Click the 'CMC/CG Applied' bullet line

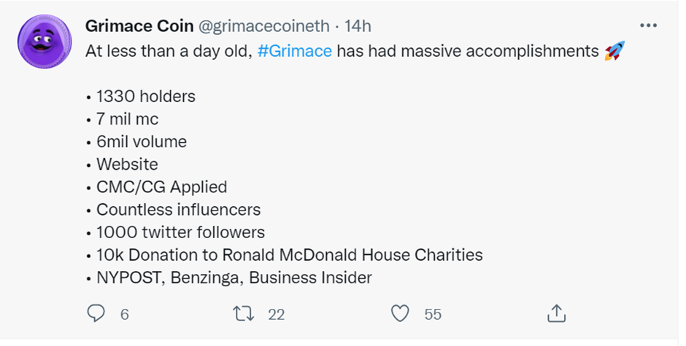tap(157, 187)
